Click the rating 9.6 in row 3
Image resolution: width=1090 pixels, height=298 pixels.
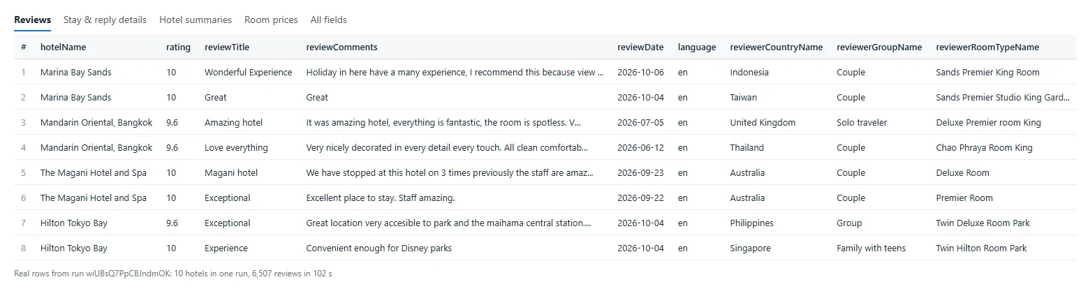[172, 123]
